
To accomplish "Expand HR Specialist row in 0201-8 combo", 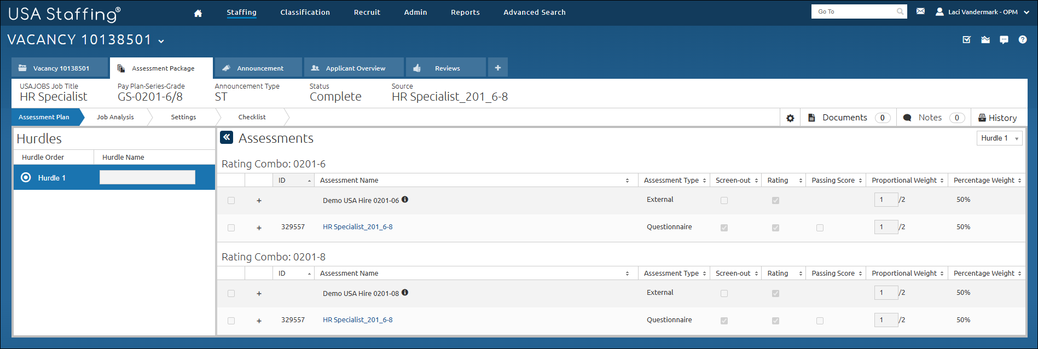I will 259,321.
